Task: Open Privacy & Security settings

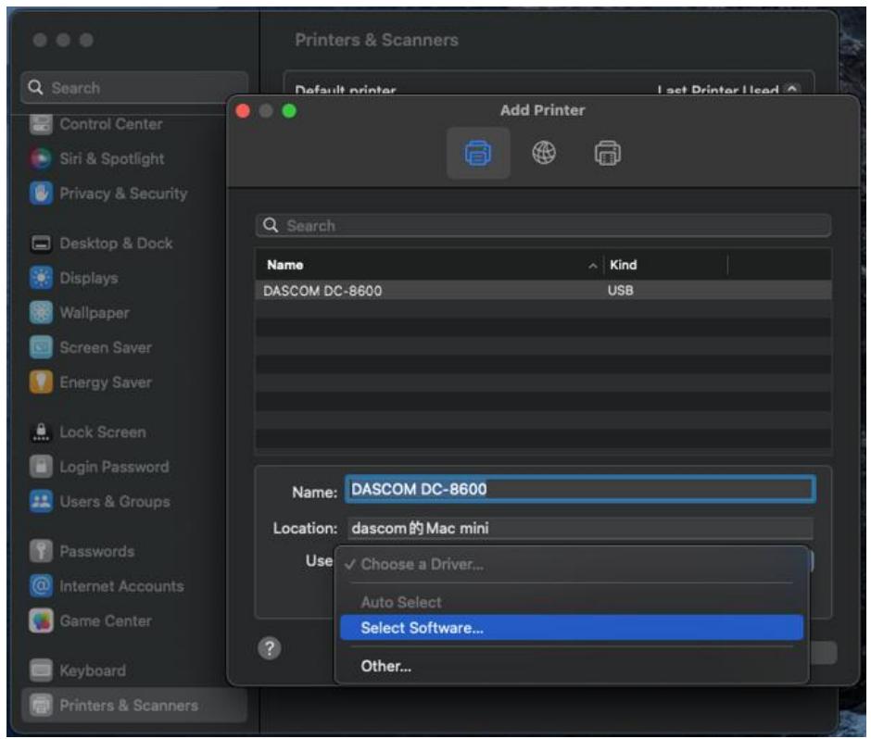Action: point(123,194)
